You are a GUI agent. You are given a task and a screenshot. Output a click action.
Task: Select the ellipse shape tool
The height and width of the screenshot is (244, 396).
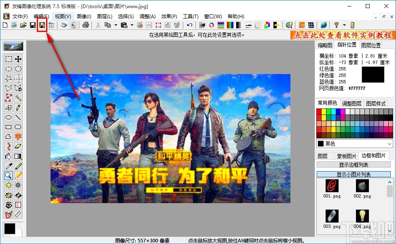tap(8, 117)
